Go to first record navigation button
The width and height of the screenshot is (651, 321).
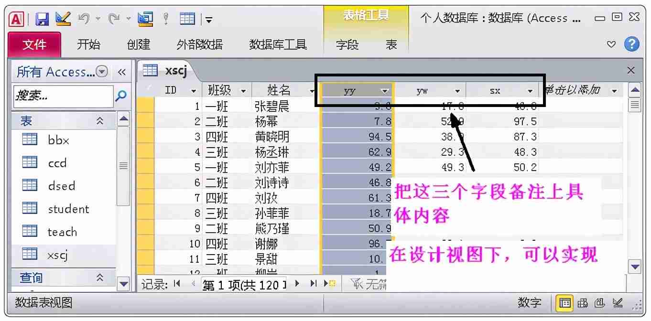click(x=177, y=284)
